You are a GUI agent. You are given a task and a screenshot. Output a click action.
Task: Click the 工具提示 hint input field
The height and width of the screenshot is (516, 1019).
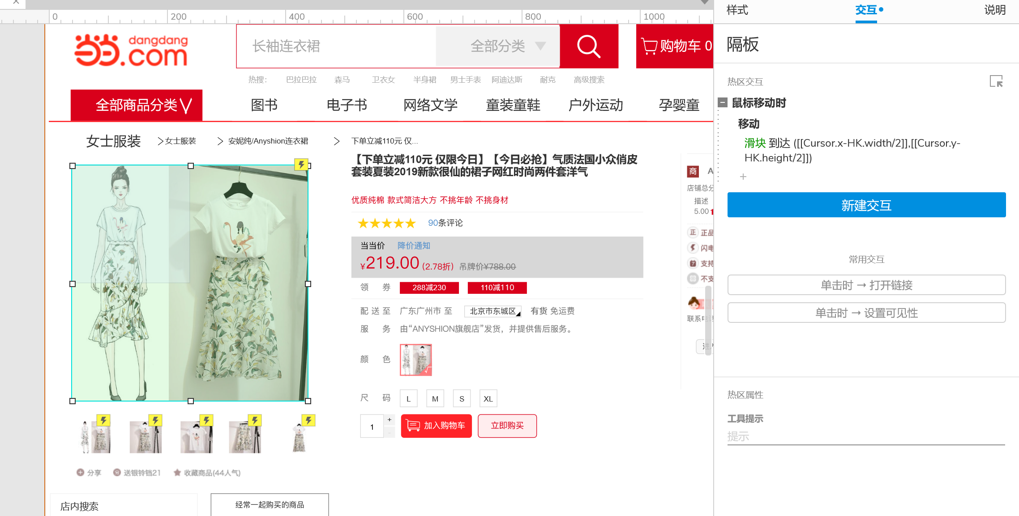point(866,436)
